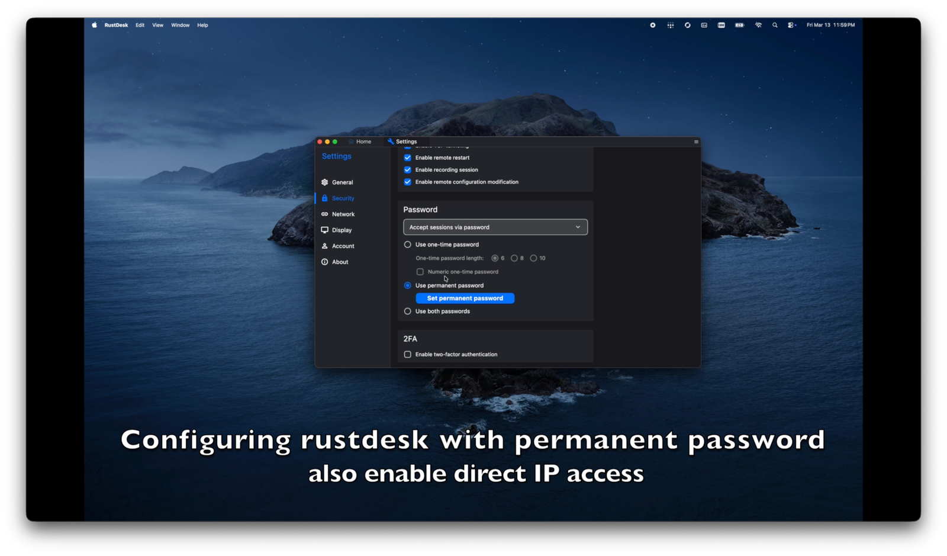Click the battery status icon in menu bar
The width and height of the screenshot is (947, 556).
(x=739, y=25)
